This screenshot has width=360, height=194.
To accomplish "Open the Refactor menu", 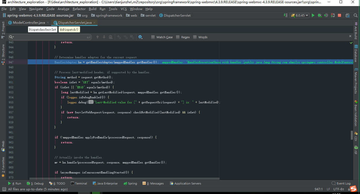I will pos(79,9).
